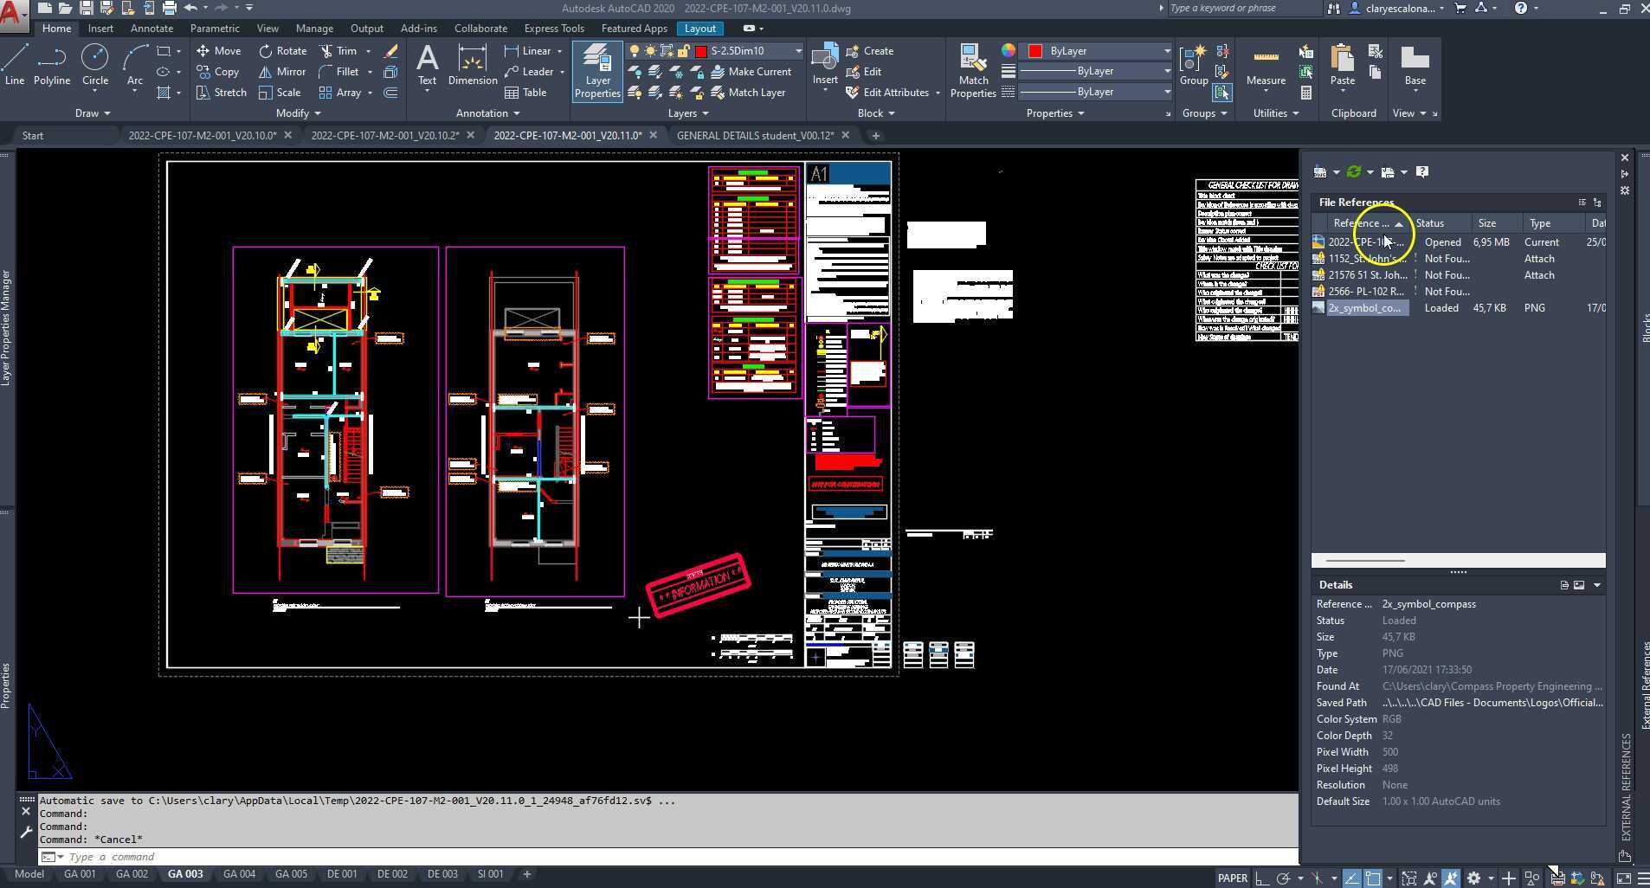1650x888 pixels.
Task: Open the Attach reference dropdown in File References
Action: pos(1336,171)
